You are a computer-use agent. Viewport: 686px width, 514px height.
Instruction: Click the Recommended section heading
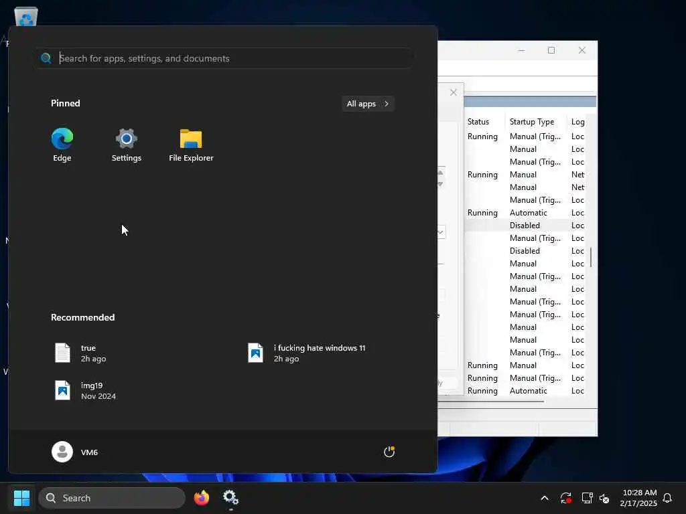click(82, 317)
